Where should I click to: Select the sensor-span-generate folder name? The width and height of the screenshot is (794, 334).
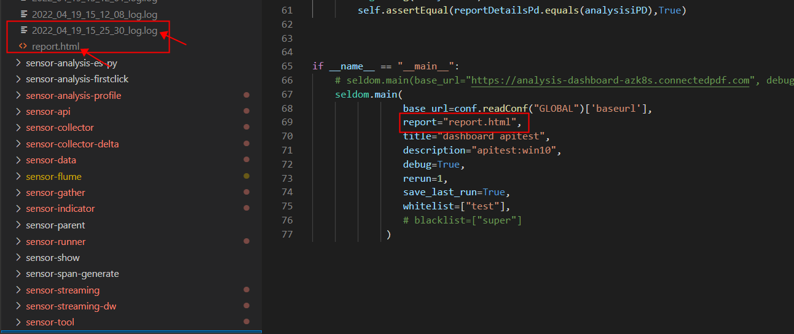pos(73,274)
